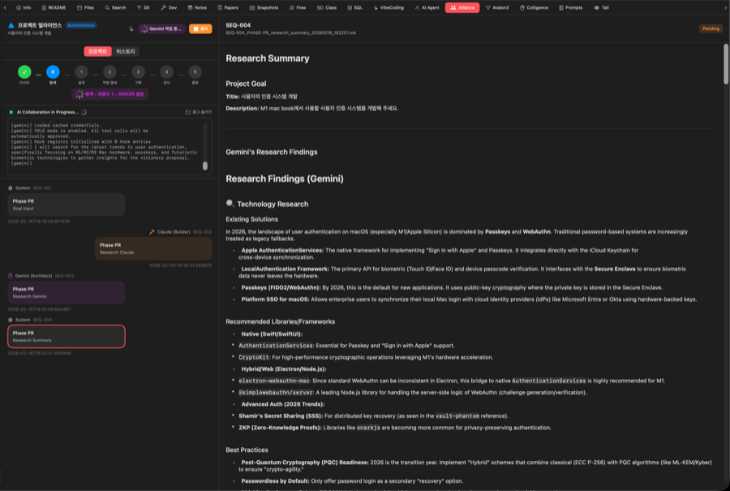Select the 프로젝트 segment toggle
This screenshot has width=730, height=491.
click(97, 51)
